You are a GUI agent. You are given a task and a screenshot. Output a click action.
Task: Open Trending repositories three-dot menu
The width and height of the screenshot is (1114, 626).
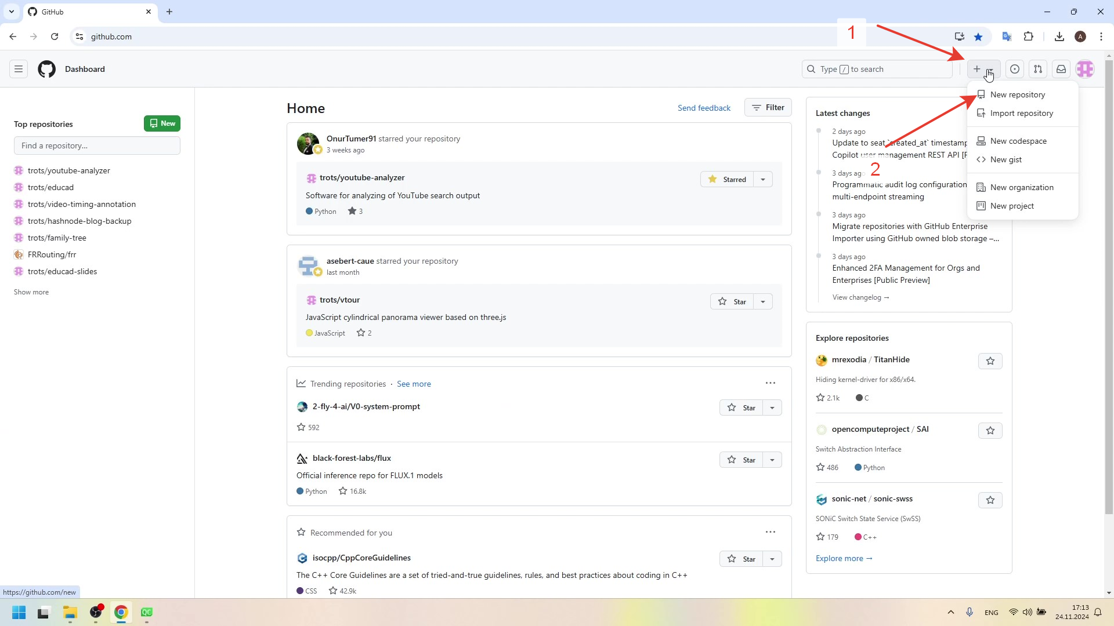point(770,383)
